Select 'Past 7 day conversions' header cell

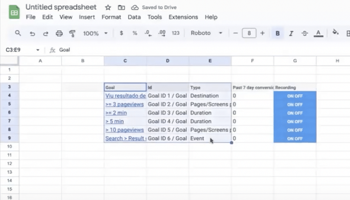252,87
